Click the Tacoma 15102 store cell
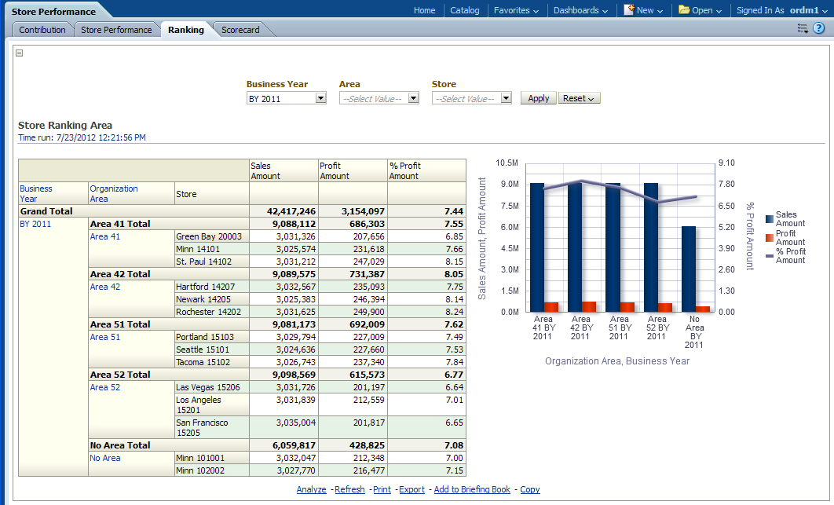The width and height of the screenshot is (834, 505). (212, 362)
